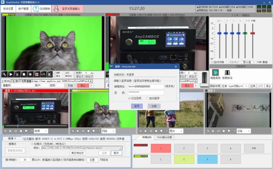Select the 推模式 push mode radio button

pyautogui.click(x=7, y=144)
